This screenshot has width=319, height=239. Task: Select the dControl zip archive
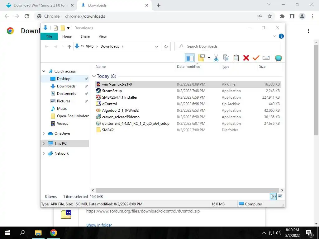coord(188,104)
